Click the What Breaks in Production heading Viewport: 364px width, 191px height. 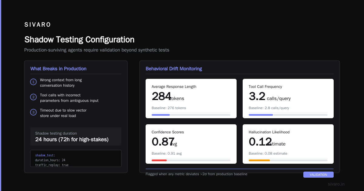58,69
